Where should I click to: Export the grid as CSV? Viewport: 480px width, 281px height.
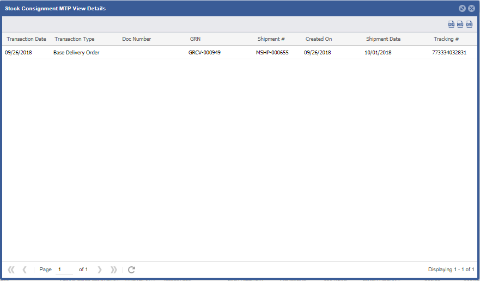(x=460, y=24)
